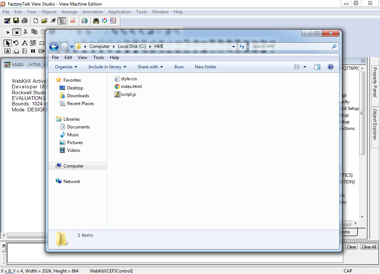Image resolution: width=380 pixels, height=274 pixels.
Task: Toggle the Explorer tree view toolbar icon
Action: pos(62,21)
